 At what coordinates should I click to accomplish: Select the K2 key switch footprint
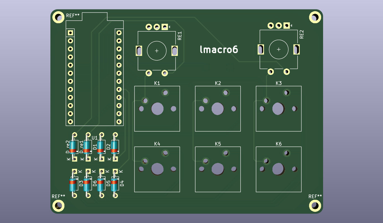[x=218, y=109]
